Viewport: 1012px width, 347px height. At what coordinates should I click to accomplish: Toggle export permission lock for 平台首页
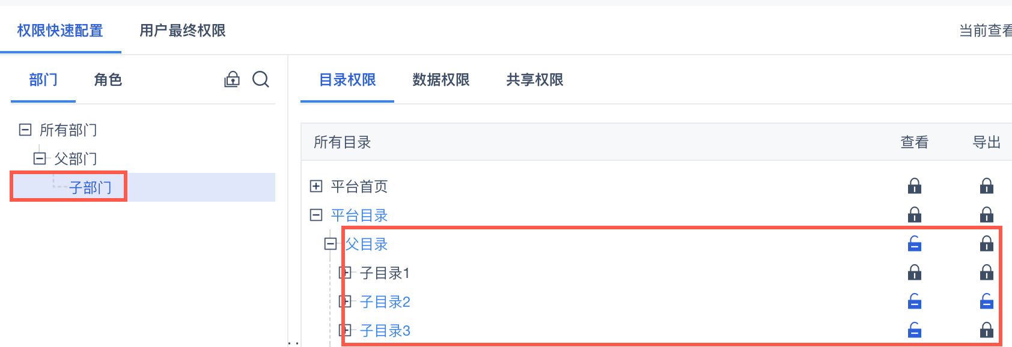(986, 186)
